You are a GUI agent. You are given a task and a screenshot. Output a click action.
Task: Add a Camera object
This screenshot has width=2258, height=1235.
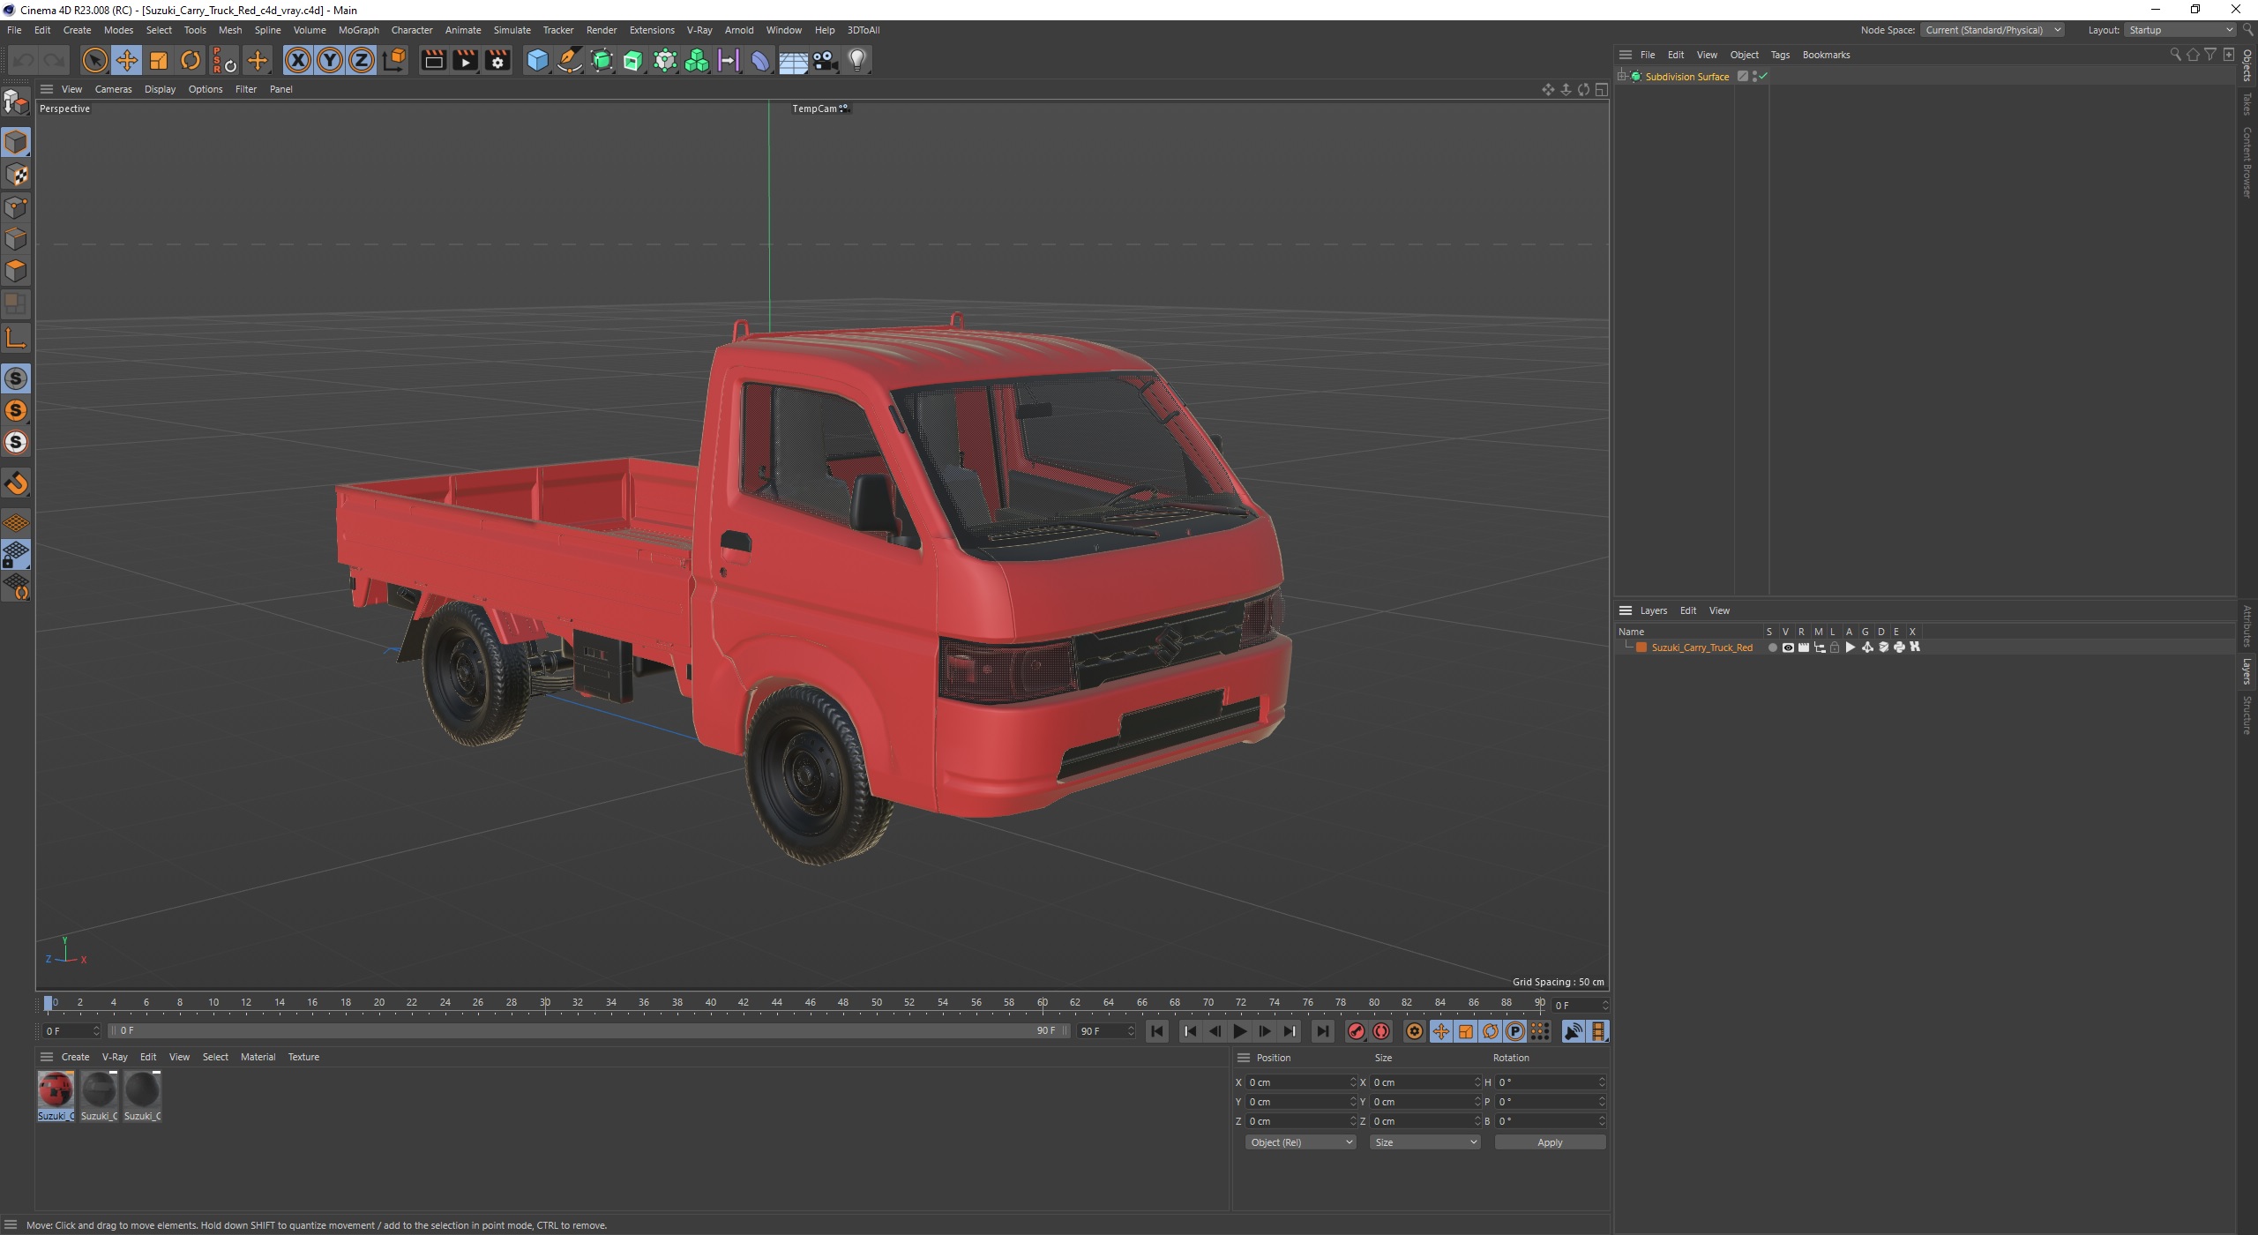825,60
